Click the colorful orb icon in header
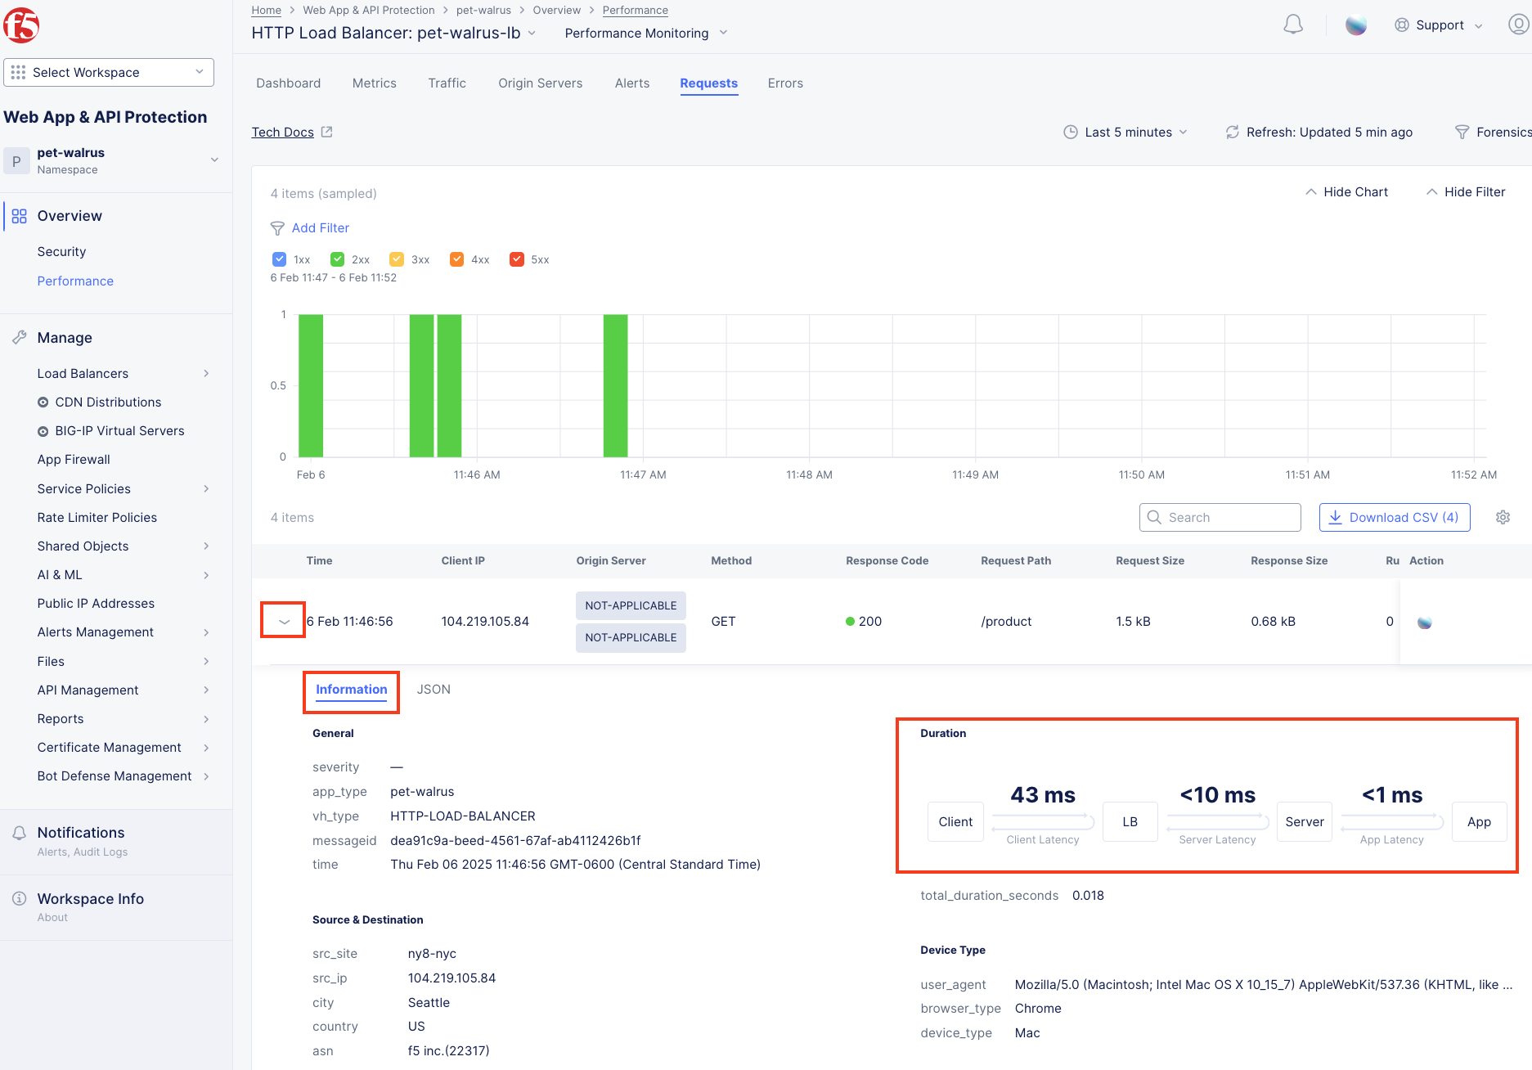This screenshot has height=1070, width=1532. pos(1356,25)
